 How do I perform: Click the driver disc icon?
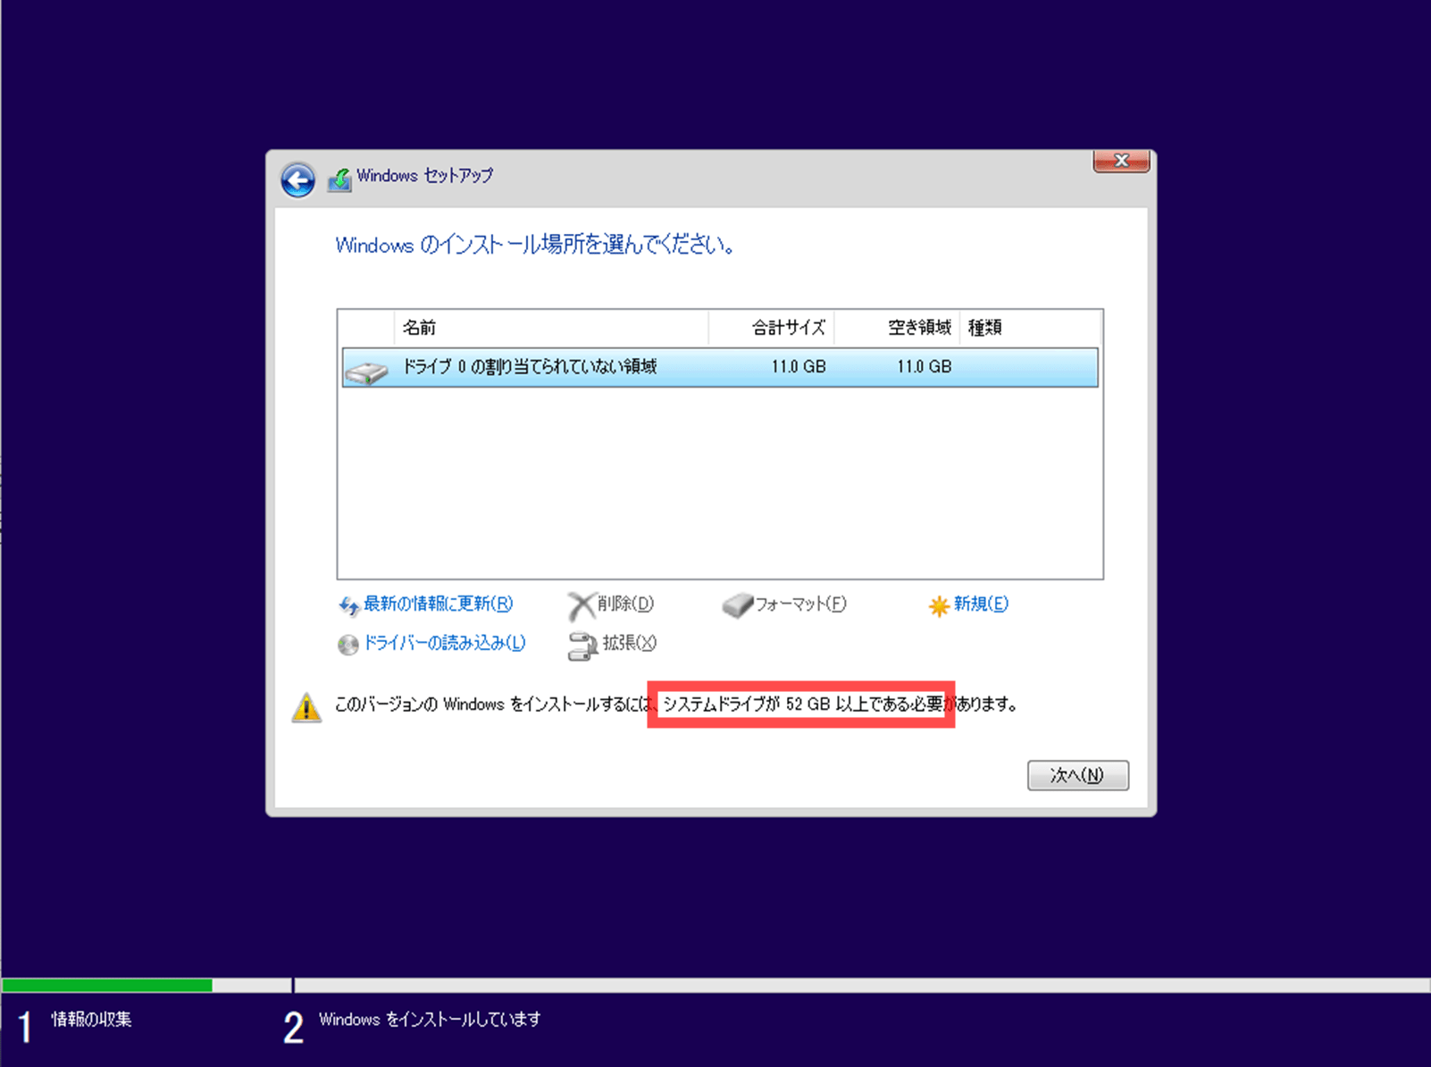click(348, 645)
